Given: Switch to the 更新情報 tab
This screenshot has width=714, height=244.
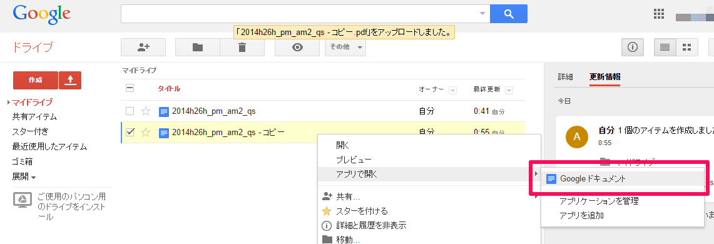Looking at the screenshot, I should (x=604, y=77).
